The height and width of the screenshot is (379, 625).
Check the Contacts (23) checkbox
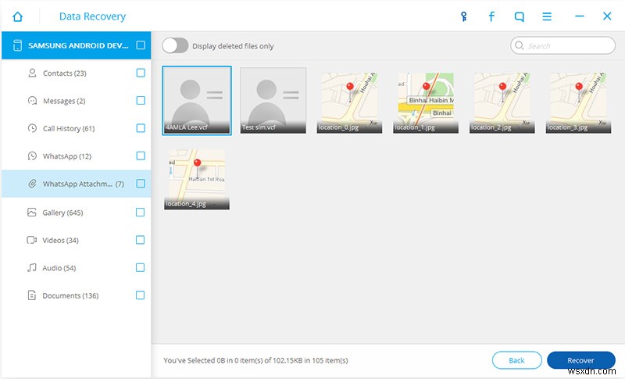click(141, 73)
